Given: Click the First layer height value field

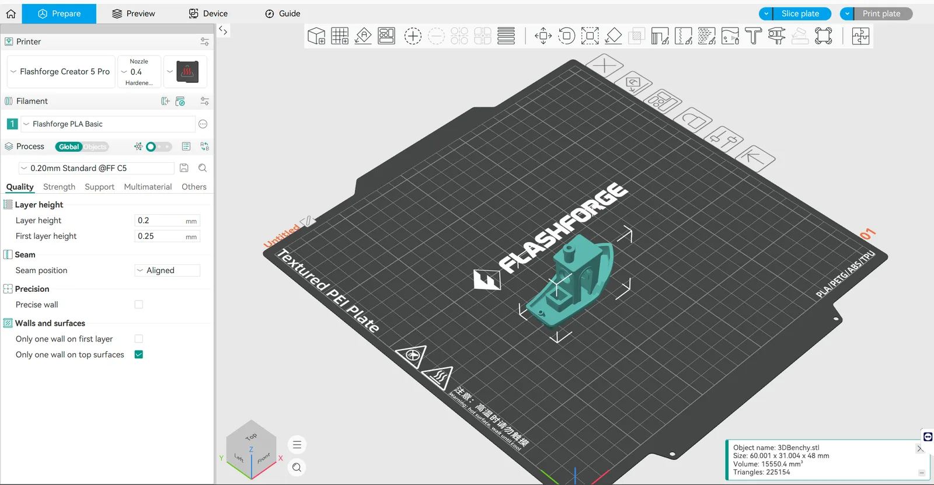Looking at the screenshot, I should click(168, 236).
